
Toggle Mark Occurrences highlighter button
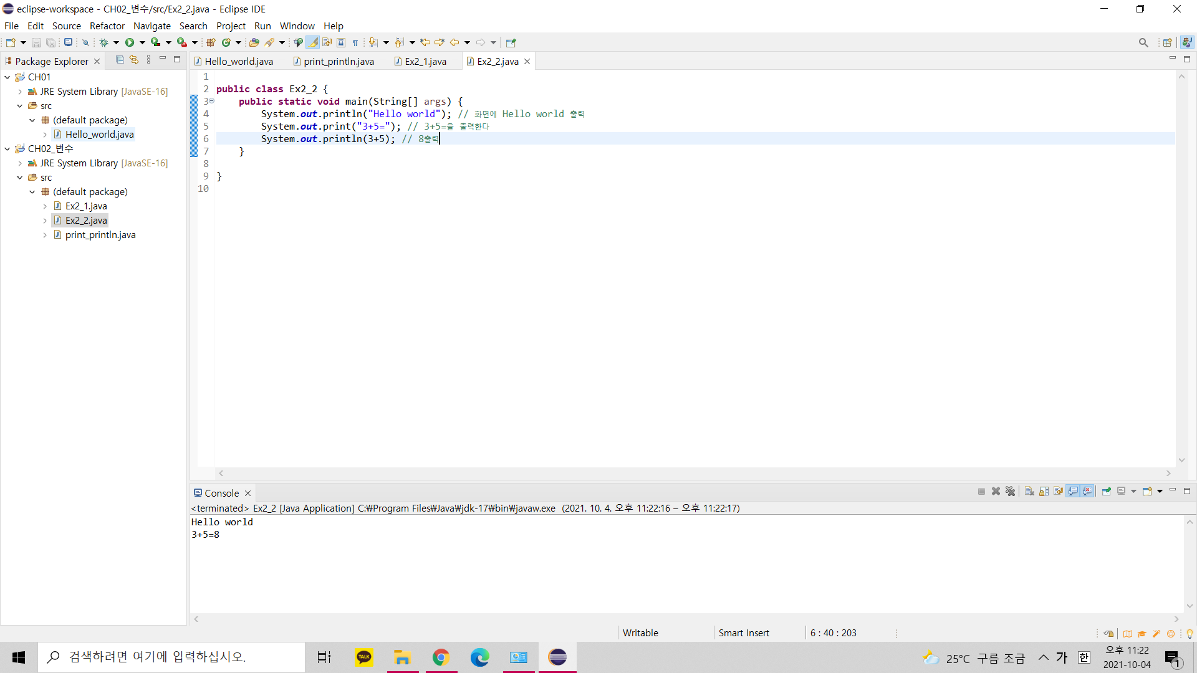tap(313, 42)
